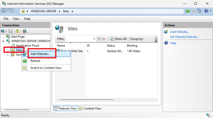Open the View menu
This screenshot has width=213, height=118.
point(16,19)
